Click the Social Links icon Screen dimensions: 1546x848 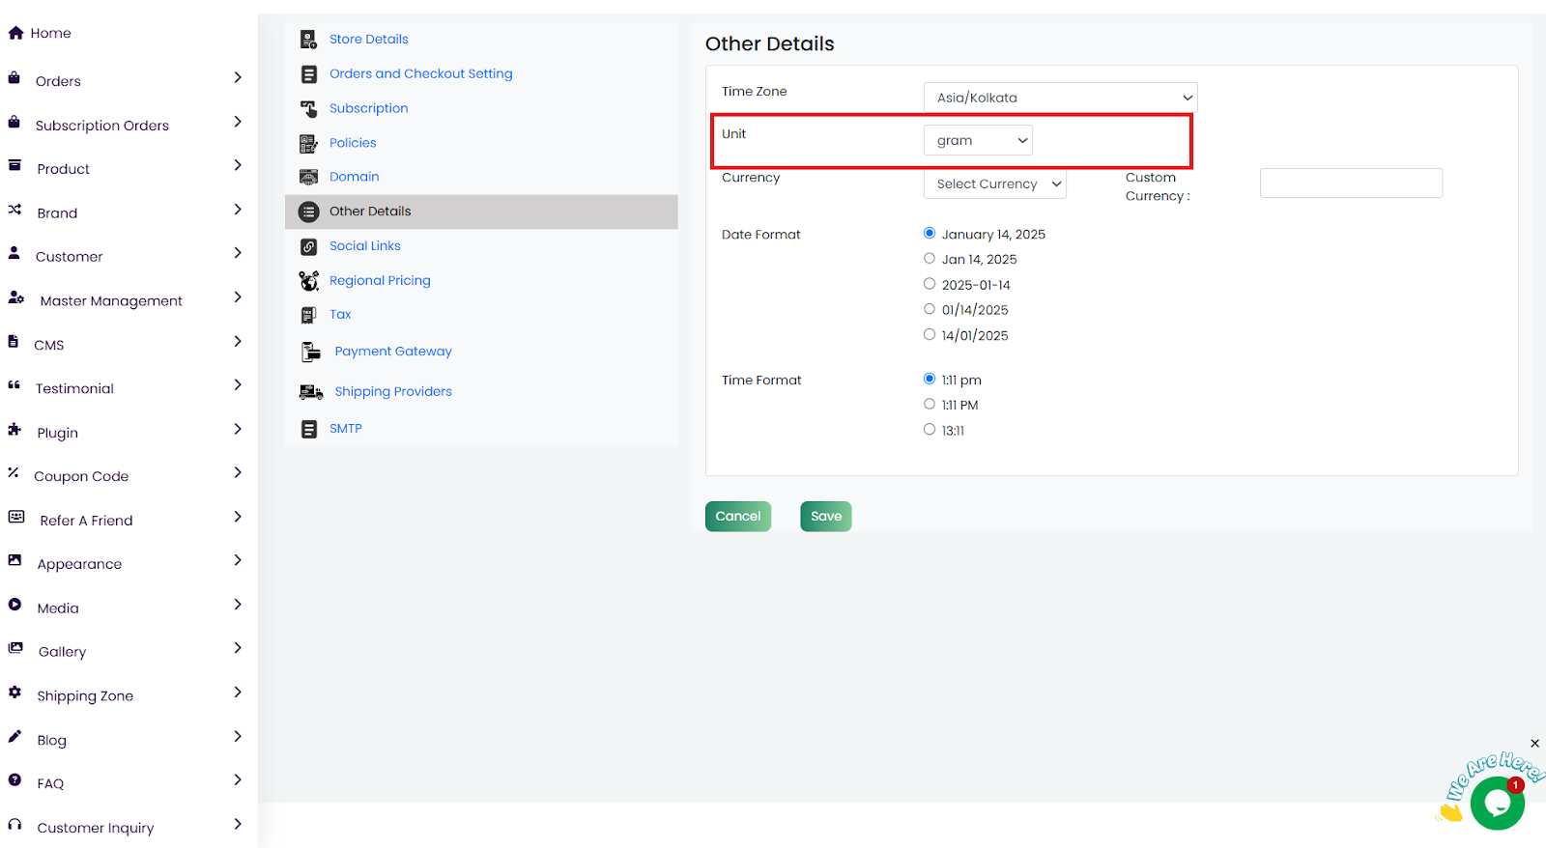(308, 247)
